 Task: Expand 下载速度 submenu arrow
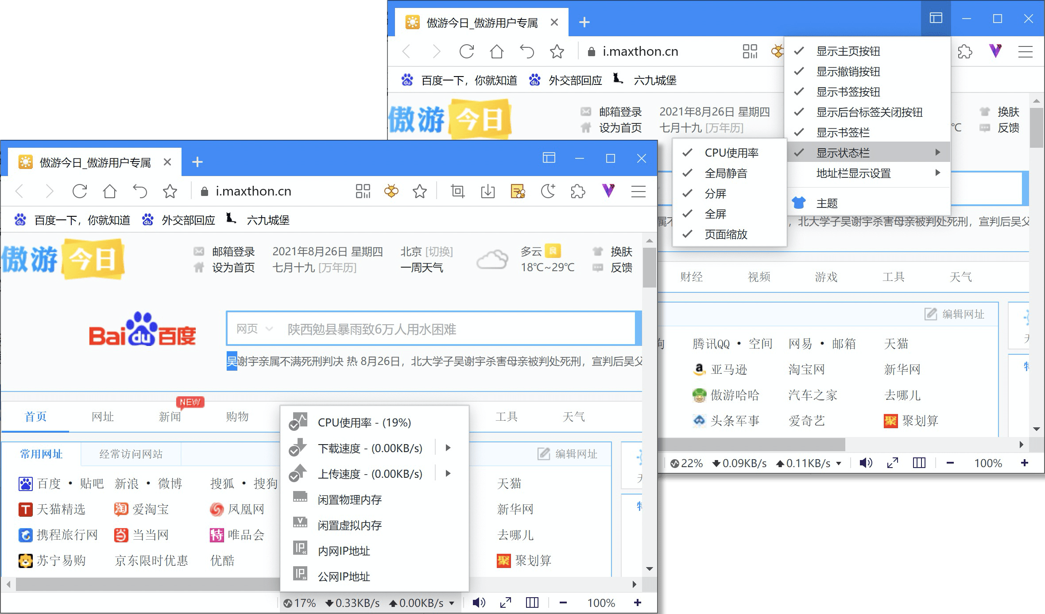pyautogui.click(x=448, y=448)
